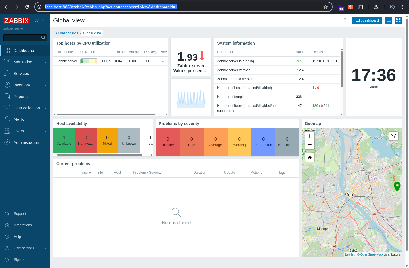
Task: Go to All dashboards breadcrumb
Action: (x=66, y=33)
